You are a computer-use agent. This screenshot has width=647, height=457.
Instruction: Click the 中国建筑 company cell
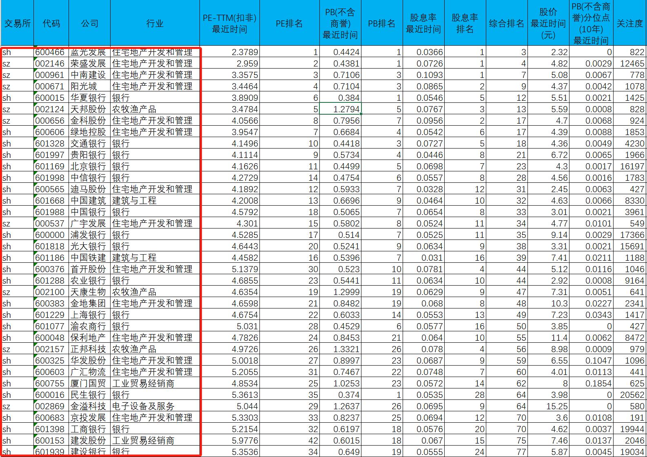click(90, 200)
